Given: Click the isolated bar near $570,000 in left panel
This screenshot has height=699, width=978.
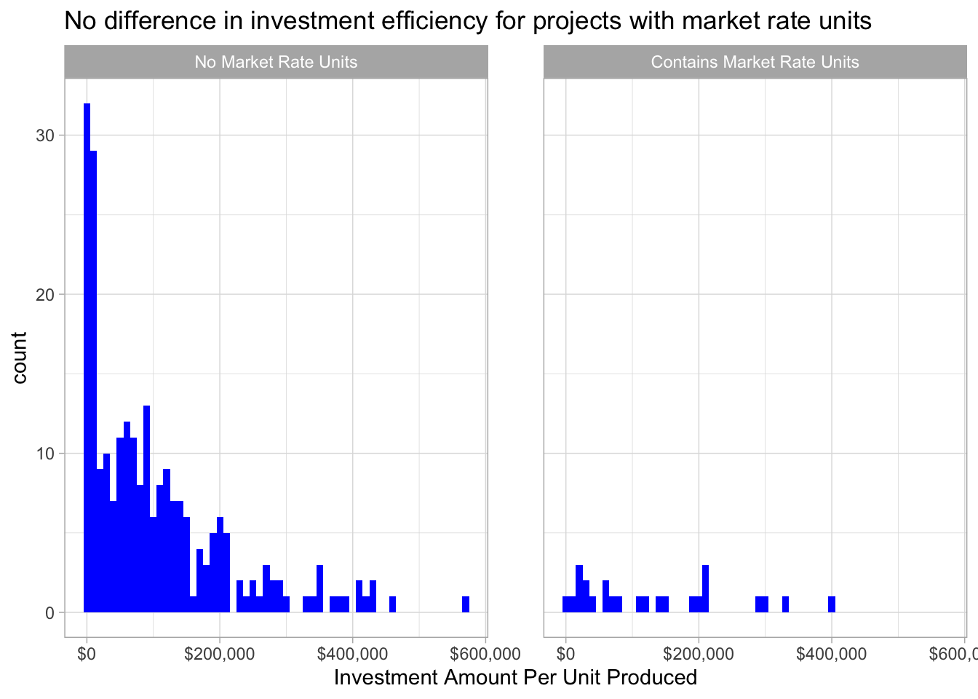Looking at the screenshot, I should coord(466,604).
